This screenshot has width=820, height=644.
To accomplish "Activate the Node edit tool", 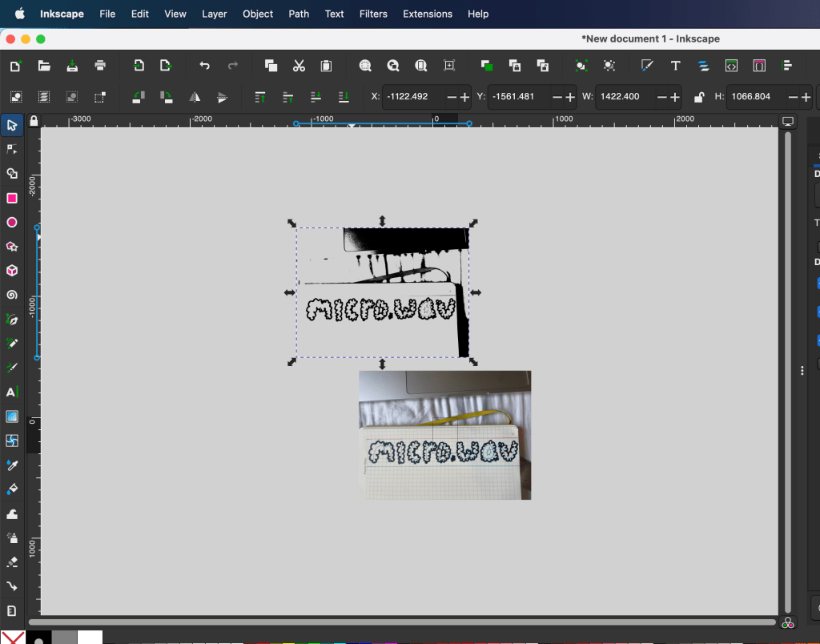I will pyautogui.click(x=12, y=149).
